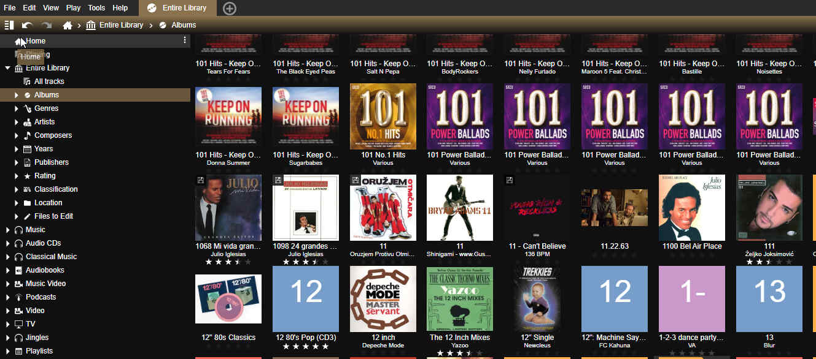Open the Yazoo 12 Inch Mixes album cover

click(x=459, y=299)
